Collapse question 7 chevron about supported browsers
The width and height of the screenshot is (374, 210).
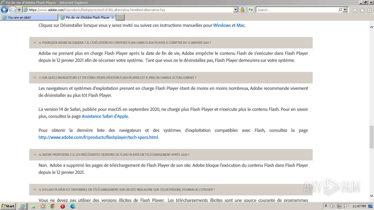click(35, 78)
